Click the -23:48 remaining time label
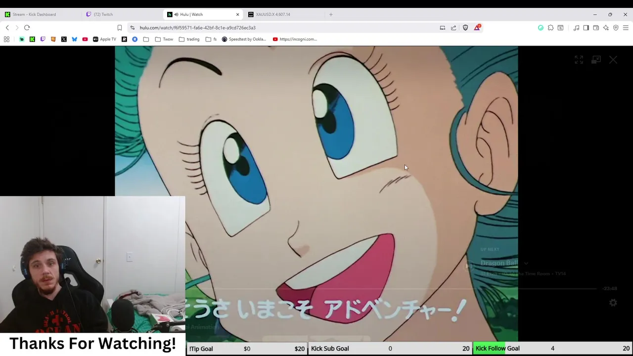The image size is (633, 356). pos(610,288)
